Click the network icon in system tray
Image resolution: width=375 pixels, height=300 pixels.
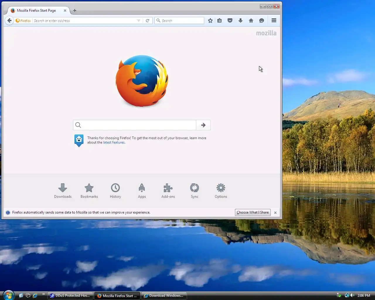click(x=347, y=295)
